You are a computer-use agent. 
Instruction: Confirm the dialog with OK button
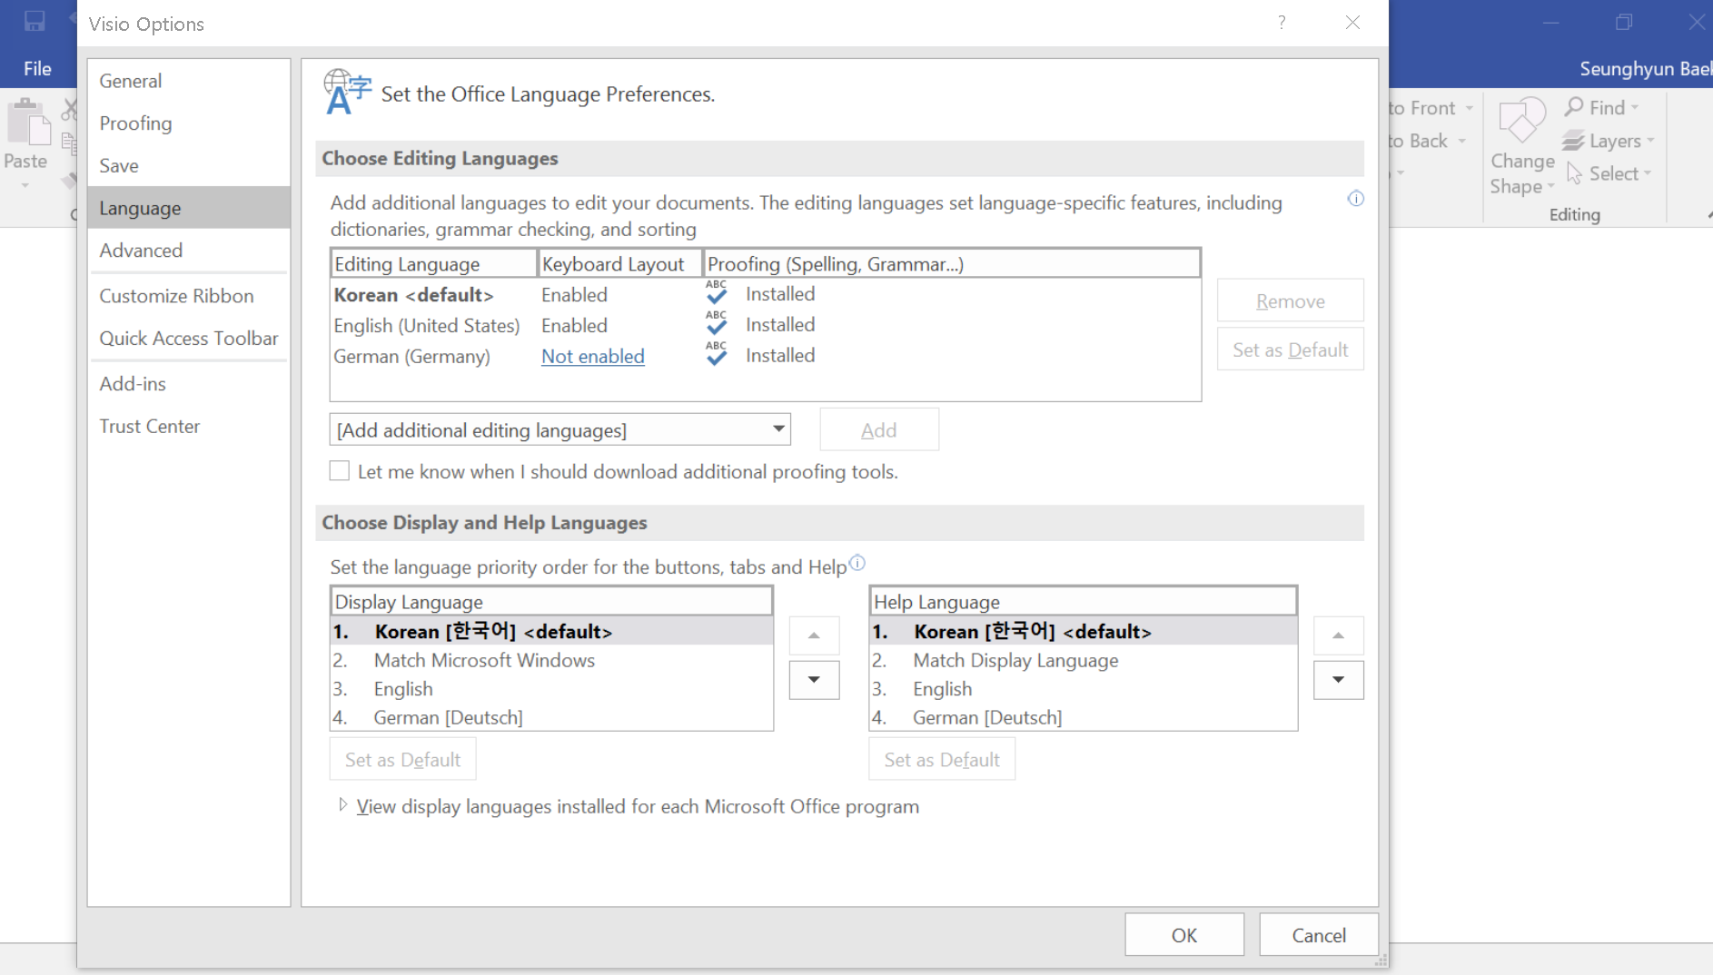1183,935
